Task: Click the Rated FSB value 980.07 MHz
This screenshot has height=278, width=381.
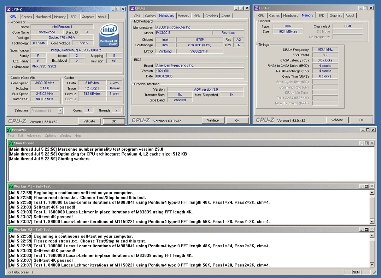Action: pyautogui.click(x=45, y=99)
